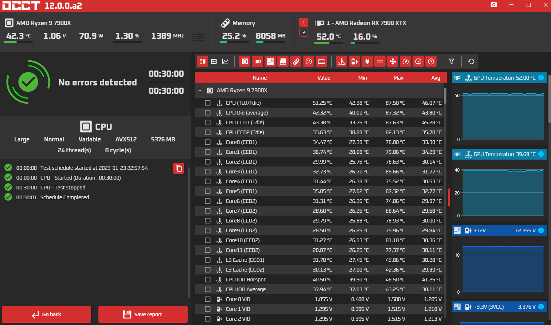Click the Core3 (CCD1) sensor name
Screen dimensions: 551x325
click(241, 172)
